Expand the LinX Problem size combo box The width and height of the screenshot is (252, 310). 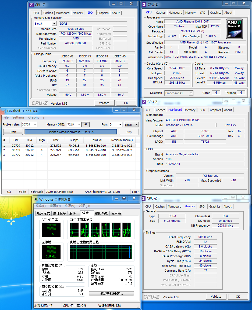coord(35,124)
